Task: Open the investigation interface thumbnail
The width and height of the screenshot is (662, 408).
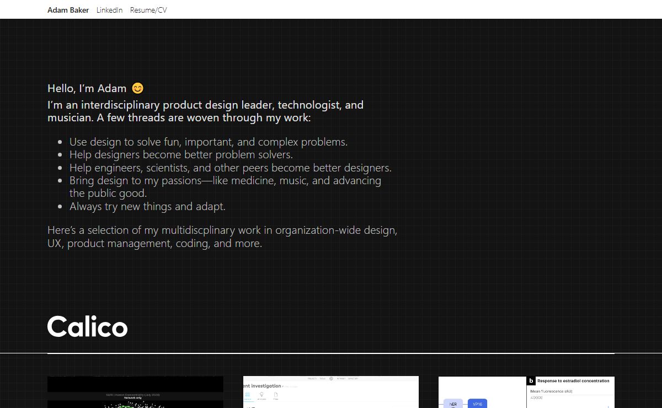Action: pyautogui.click(x=331, y=392)
